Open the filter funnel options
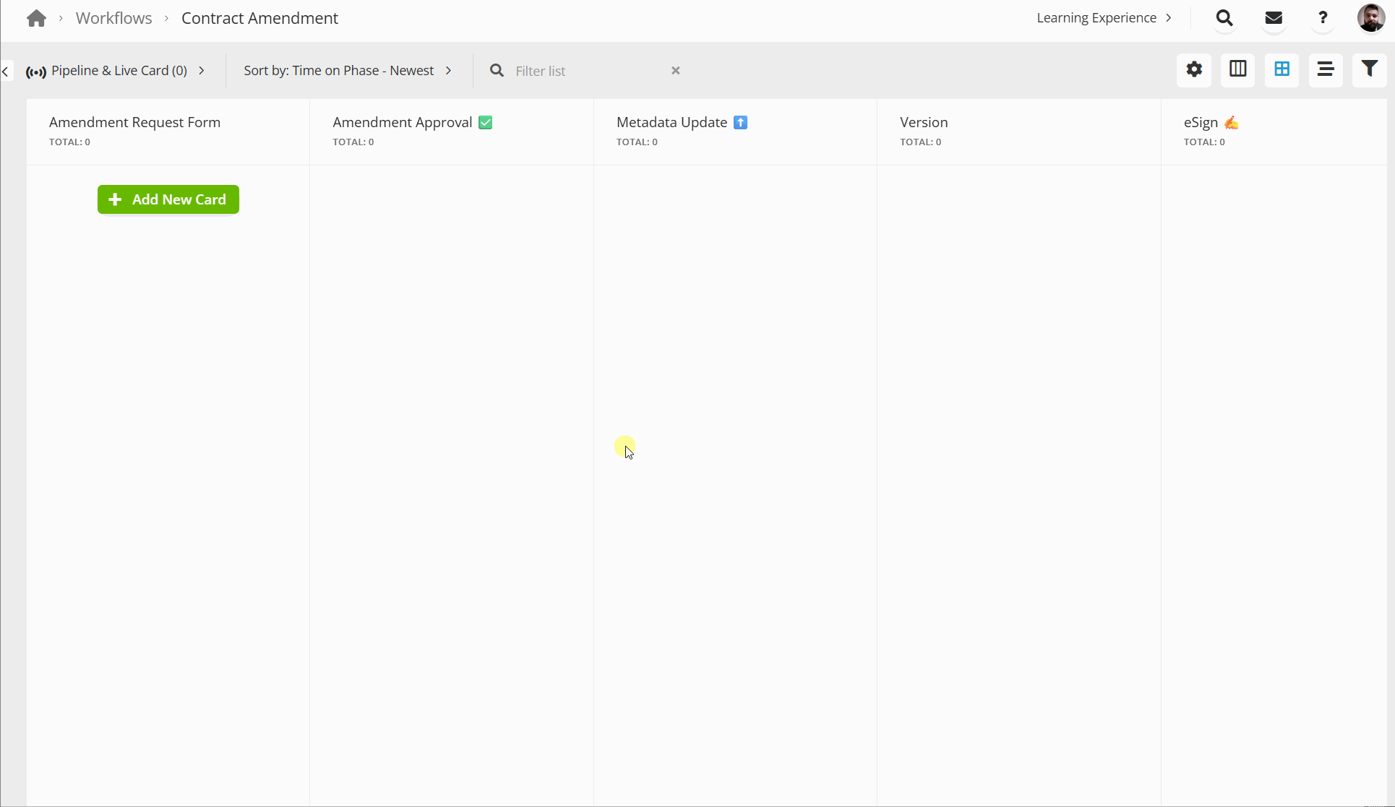This screenshot has height=807, width=1395. pos(1369,69)
